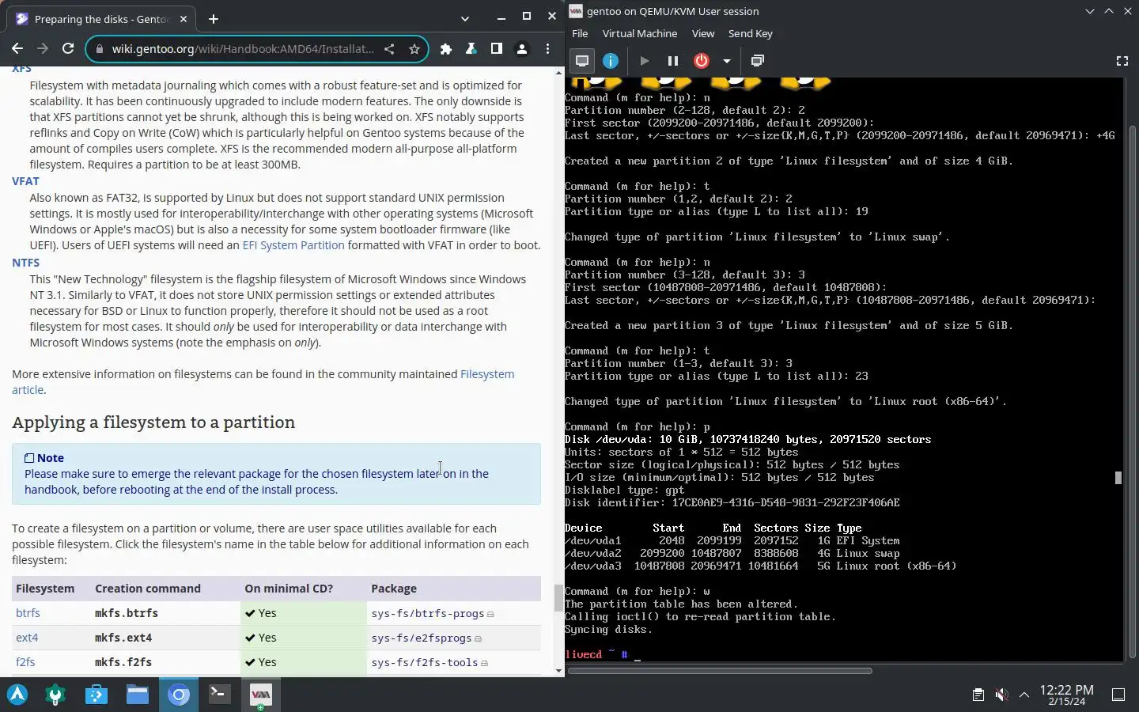Open the Send Key menu
The height and width of the screenshot is (712, 1139).
coord(751,33)
